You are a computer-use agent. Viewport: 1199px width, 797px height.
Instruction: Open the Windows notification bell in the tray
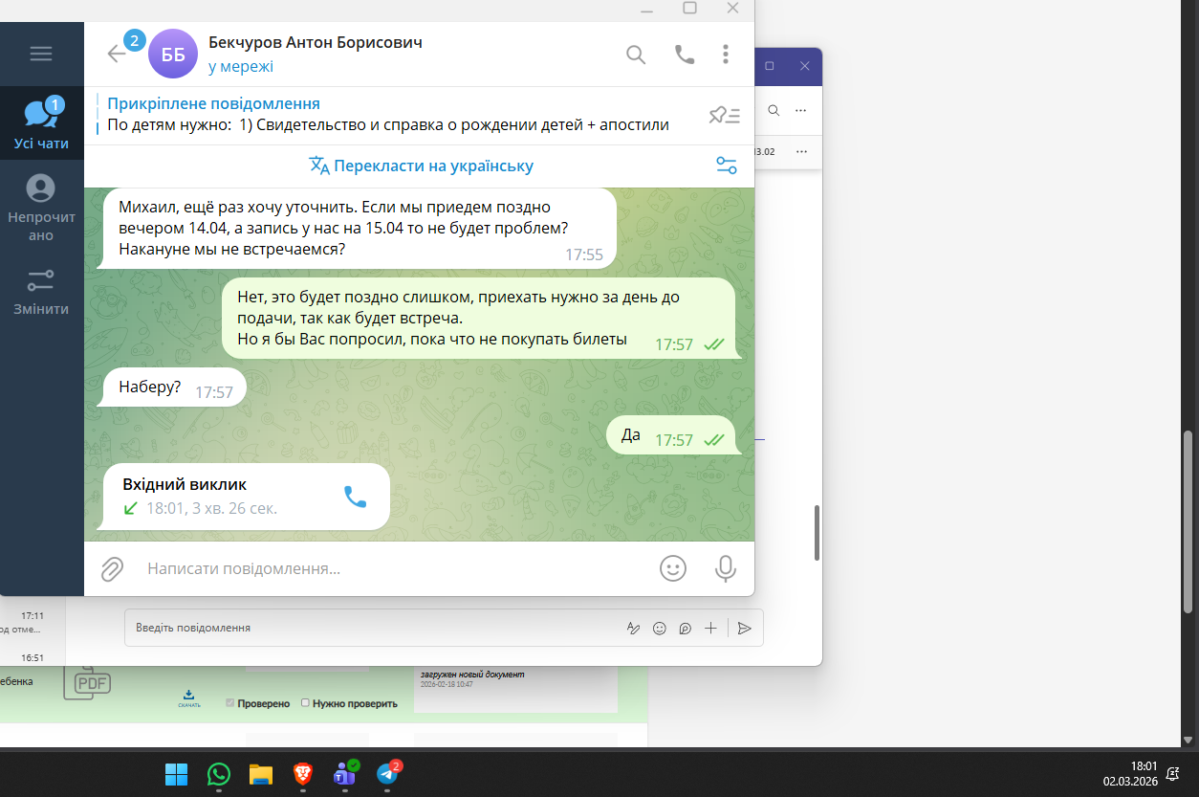[1172, 774]
